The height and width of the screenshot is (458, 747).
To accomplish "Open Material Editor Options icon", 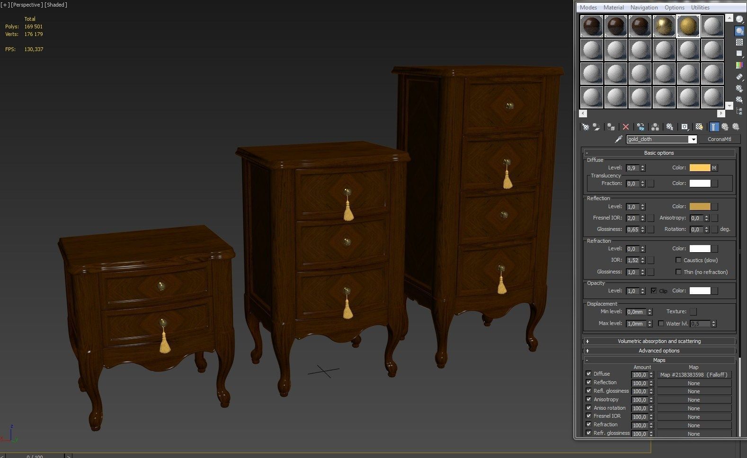I will click(x=739, y=88).
